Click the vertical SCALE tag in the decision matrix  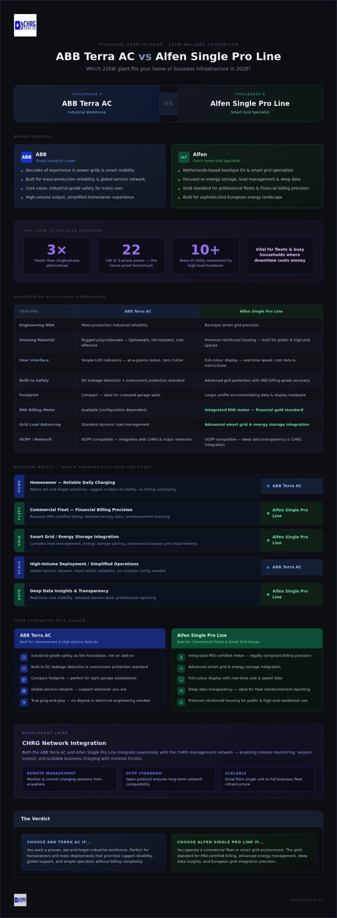pyautogui.click(x=19, y=567)
